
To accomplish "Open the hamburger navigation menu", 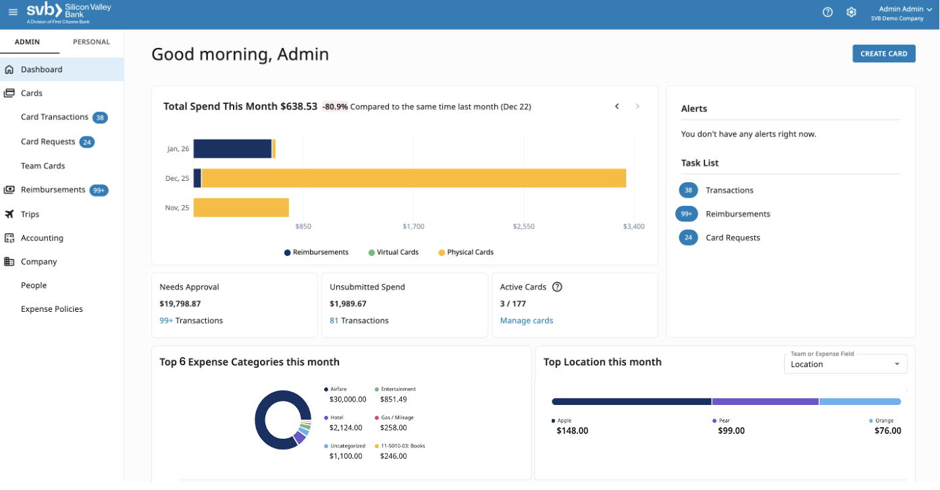I will 13,12.
